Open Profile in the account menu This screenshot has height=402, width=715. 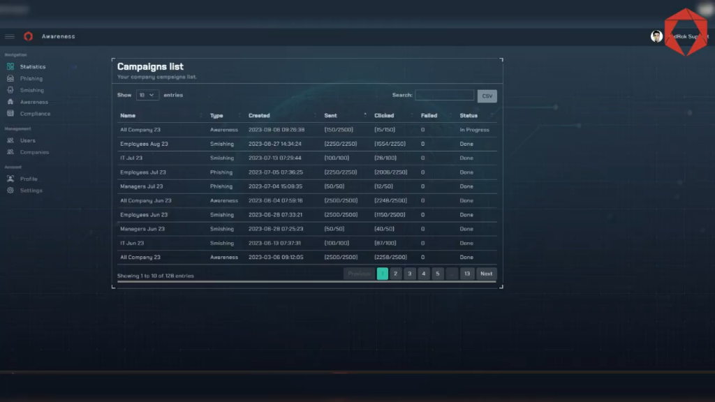(29, 179)
